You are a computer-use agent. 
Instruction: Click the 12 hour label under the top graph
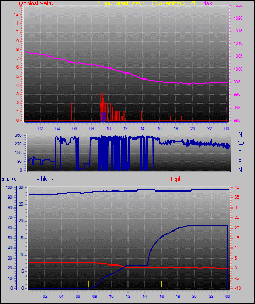click(x=125, y=128)
